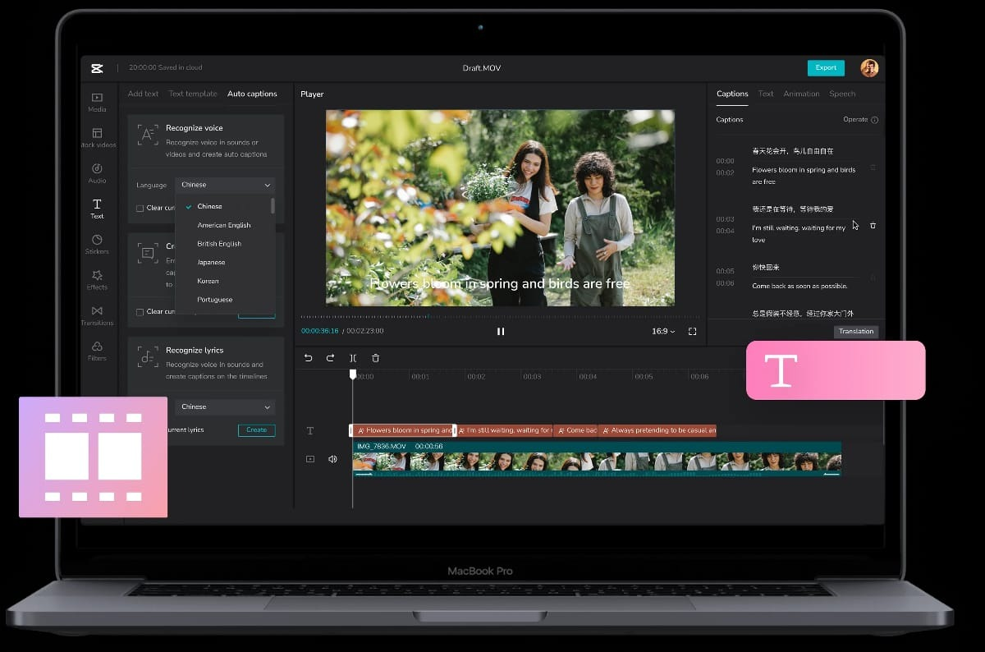Switch to the Text template tab
This screenshot has width=985, height=652.
click(x=193, y=94)
